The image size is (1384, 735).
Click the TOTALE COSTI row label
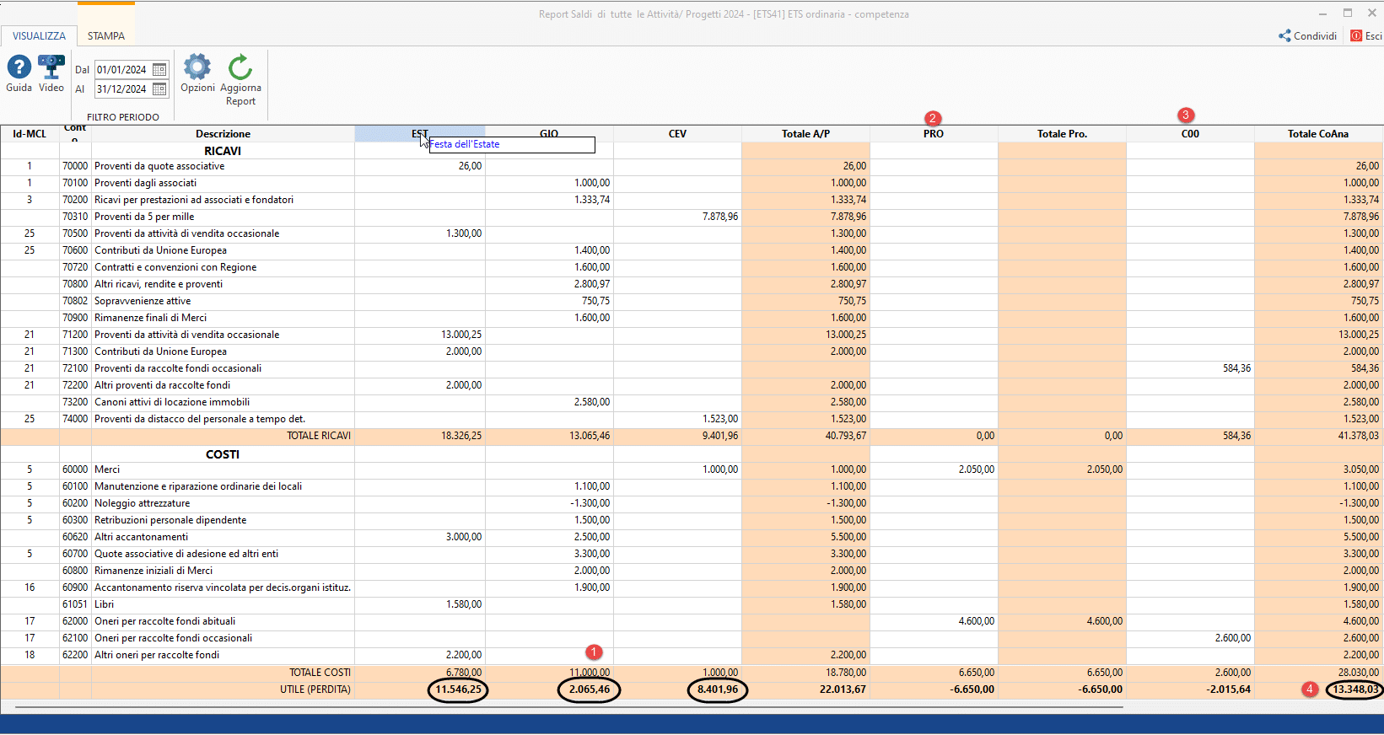[320, 673]
